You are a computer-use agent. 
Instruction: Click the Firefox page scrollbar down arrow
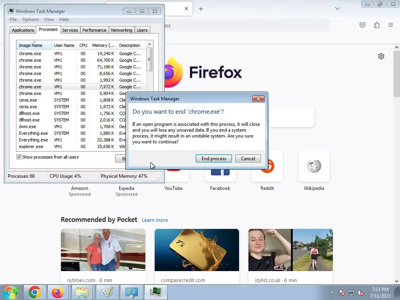pos(396,281)
